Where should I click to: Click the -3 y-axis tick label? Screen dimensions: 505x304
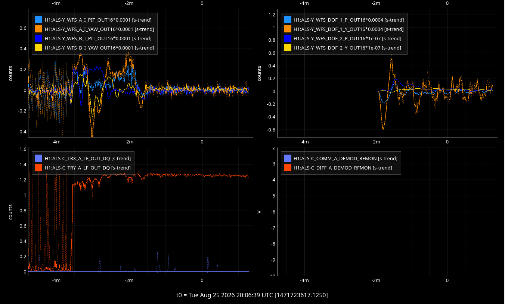(273, 164)
